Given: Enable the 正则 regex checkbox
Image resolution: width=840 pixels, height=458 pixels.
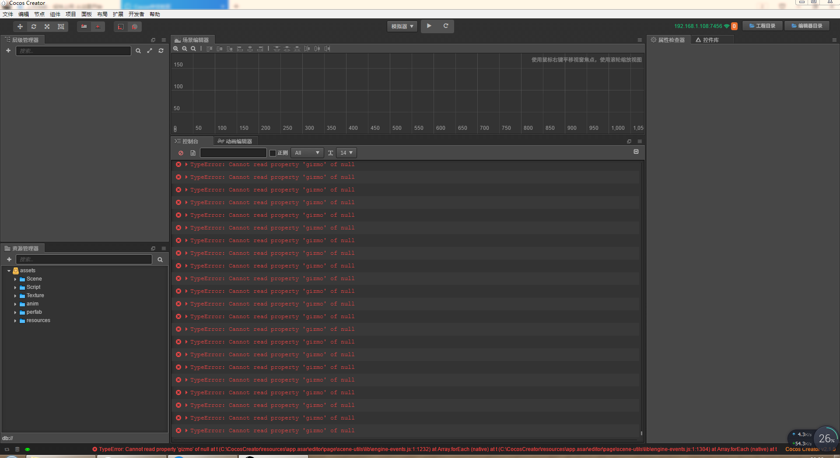Looking at the screenshot, I should coord(273,153).
